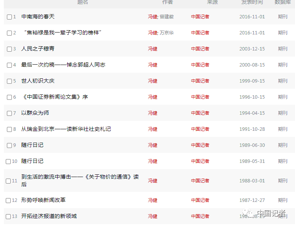Check the checkbox for row 1
The height and width of the screenshot is (226, 295).
point(9,17)
